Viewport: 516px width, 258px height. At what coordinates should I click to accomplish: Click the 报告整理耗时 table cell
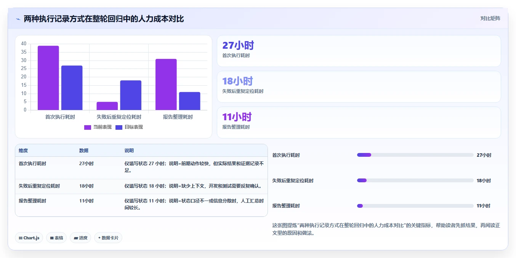click(x=32, y=201)
